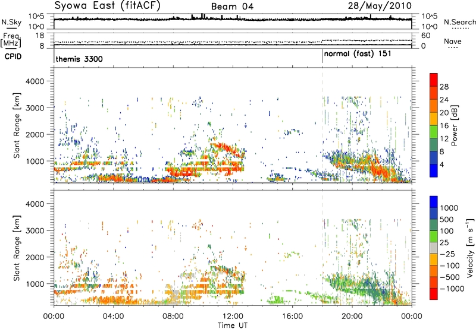Click the Time UT axis label
Screen dimensions: 476x329
(x=233, y=325)
